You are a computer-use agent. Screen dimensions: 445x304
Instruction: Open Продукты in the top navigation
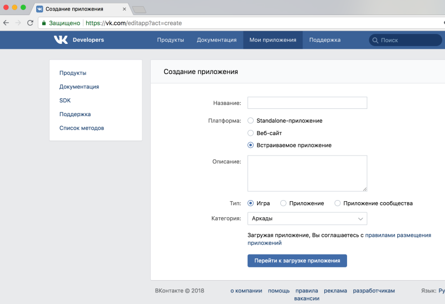coord(171,40)
